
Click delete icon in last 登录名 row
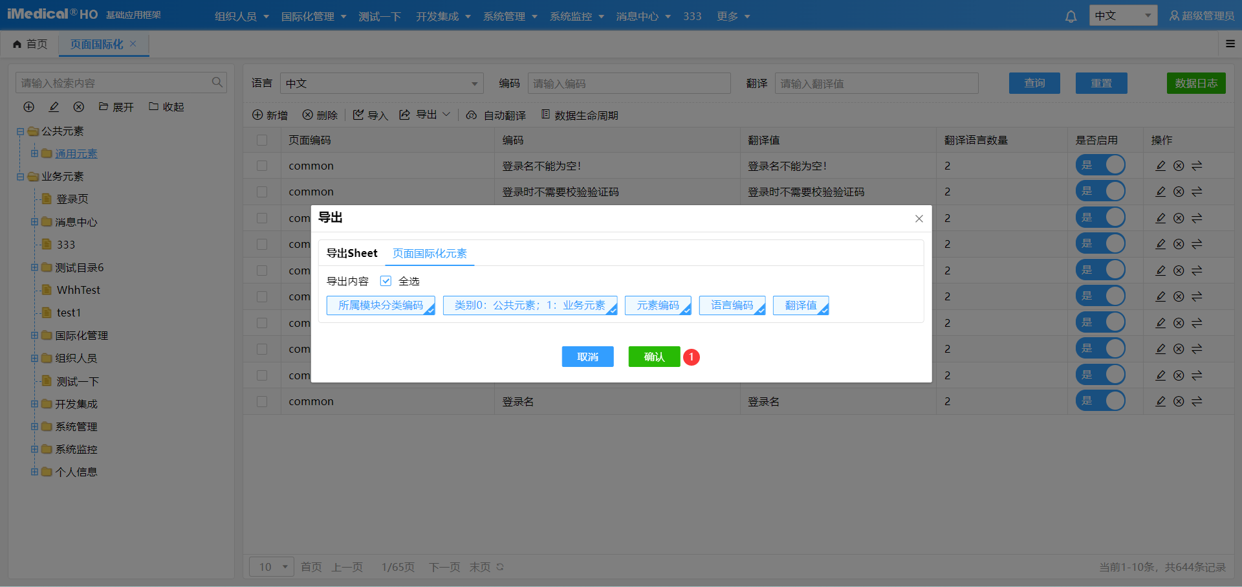pos(1179,401)
